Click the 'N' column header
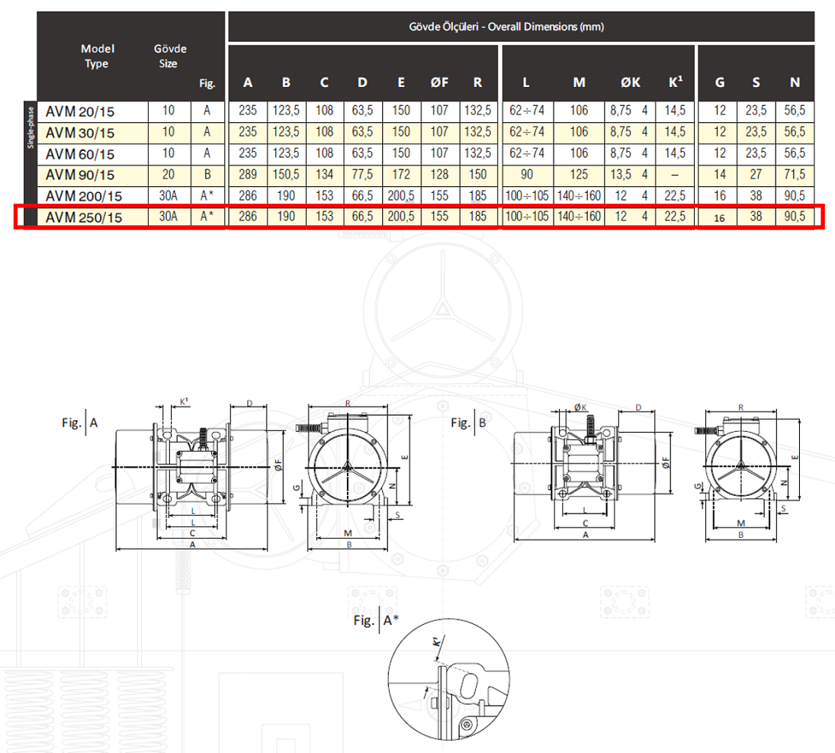 point(795,82)
